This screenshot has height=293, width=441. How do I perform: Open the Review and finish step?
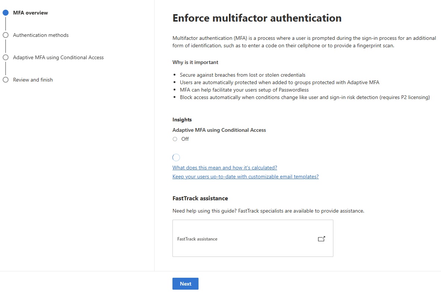(x=33, y=80)
